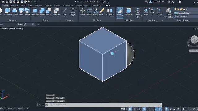Image resolution: width=198 pixels, height=111 pixels.
Task: Toggle layer 0 on/off lightbulb
Action: click(175, 9)
